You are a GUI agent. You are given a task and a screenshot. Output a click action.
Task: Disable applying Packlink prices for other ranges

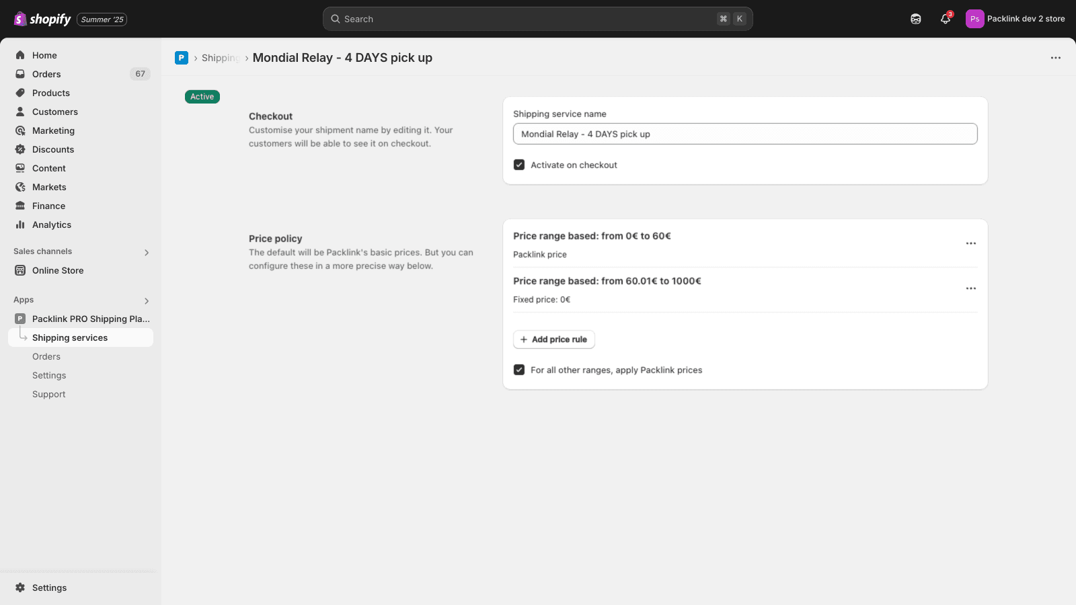click(518, 370)
